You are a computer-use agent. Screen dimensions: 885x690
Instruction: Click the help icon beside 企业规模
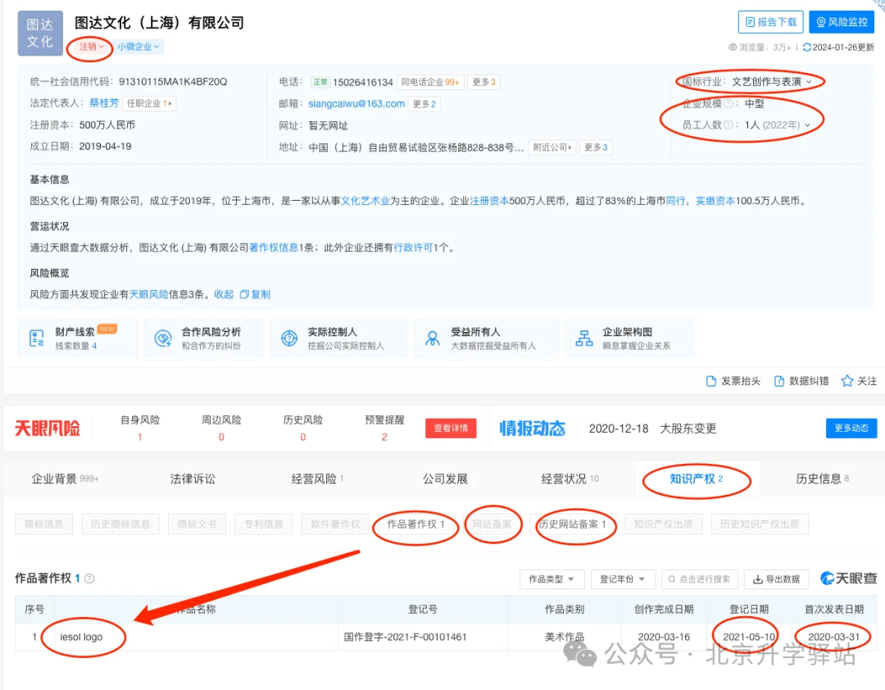[728, 103]
